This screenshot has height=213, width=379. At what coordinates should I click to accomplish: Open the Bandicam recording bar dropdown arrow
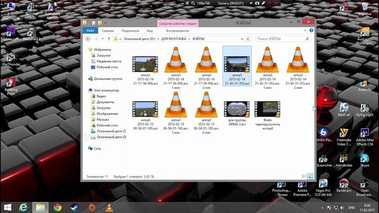click(x=251, y=4)
